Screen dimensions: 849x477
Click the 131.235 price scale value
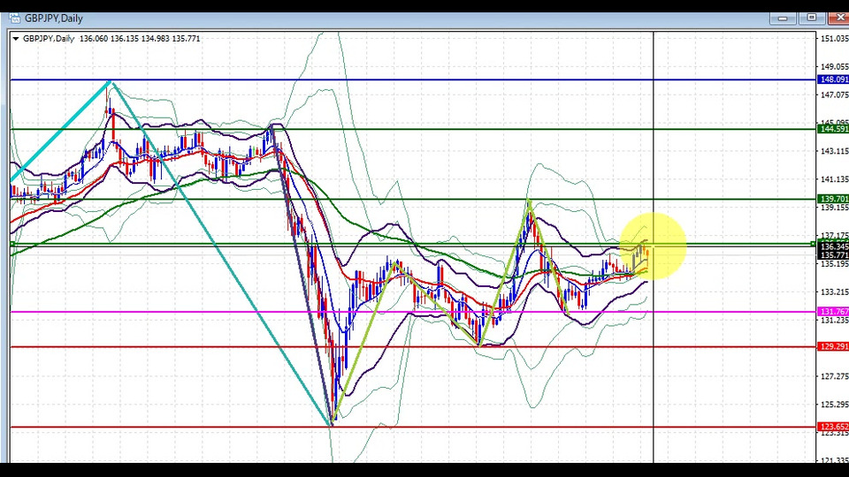[x=834, y=320]
